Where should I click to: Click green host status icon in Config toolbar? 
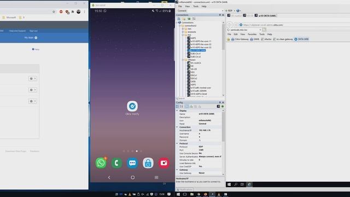223,107
